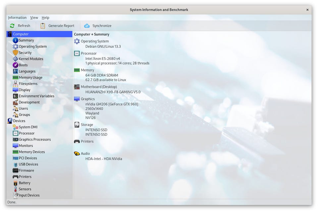318x212 pixels.
Task: Click the Groups icon in sidebar
Action: tap(16, 115)
